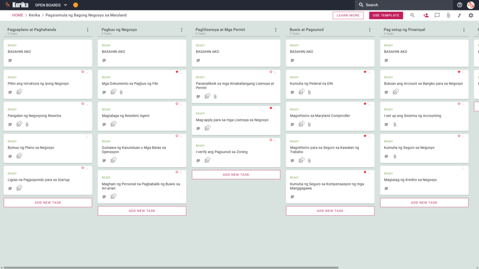The height and width of the screenshot is (269, 479).
Task: Toggle star on Mga Dokumento sa Pagbuo ng File card
Action: [177, 71]
